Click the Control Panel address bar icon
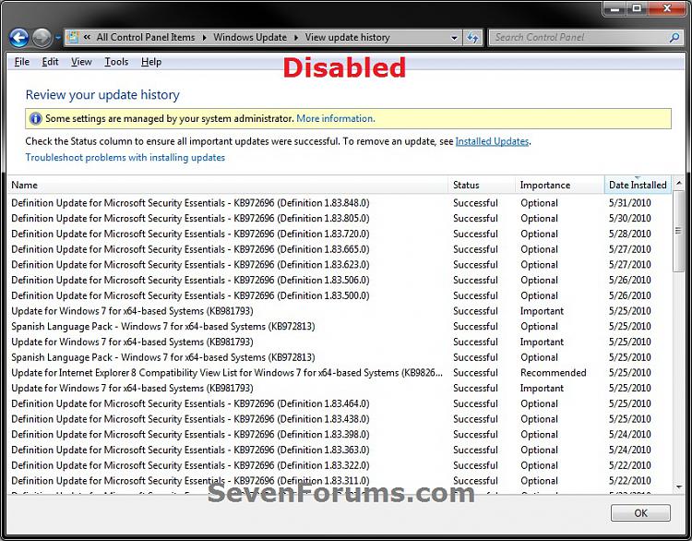The image size is (692, 541). coord(73,38)
